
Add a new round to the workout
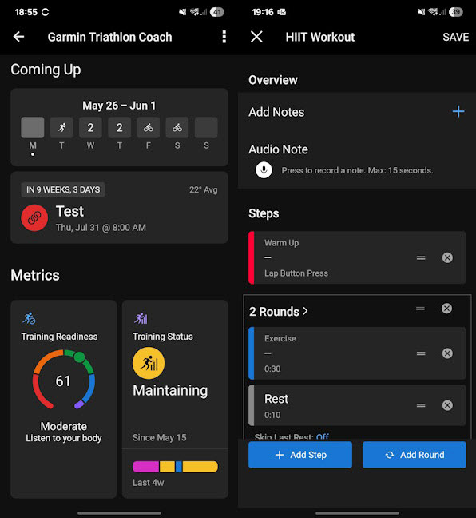[x=415, y=455]
